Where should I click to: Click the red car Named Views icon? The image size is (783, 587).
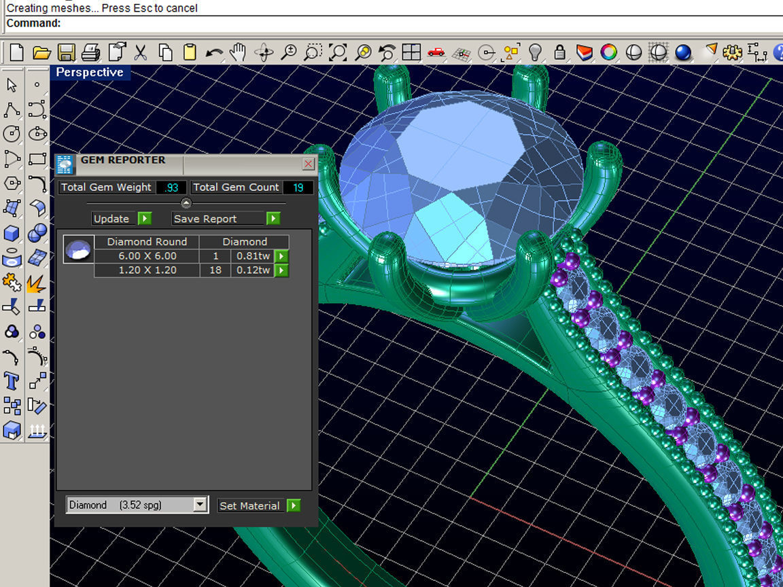coord(436,52)
